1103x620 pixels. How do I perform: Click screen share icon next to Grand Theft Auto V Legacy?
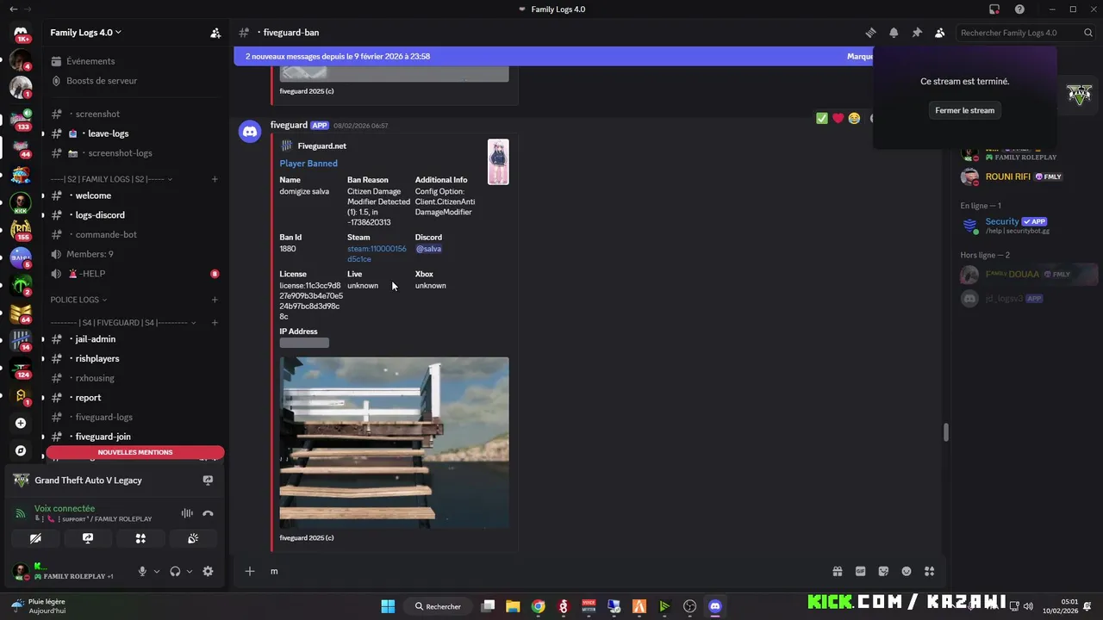(x=208, y=480)
